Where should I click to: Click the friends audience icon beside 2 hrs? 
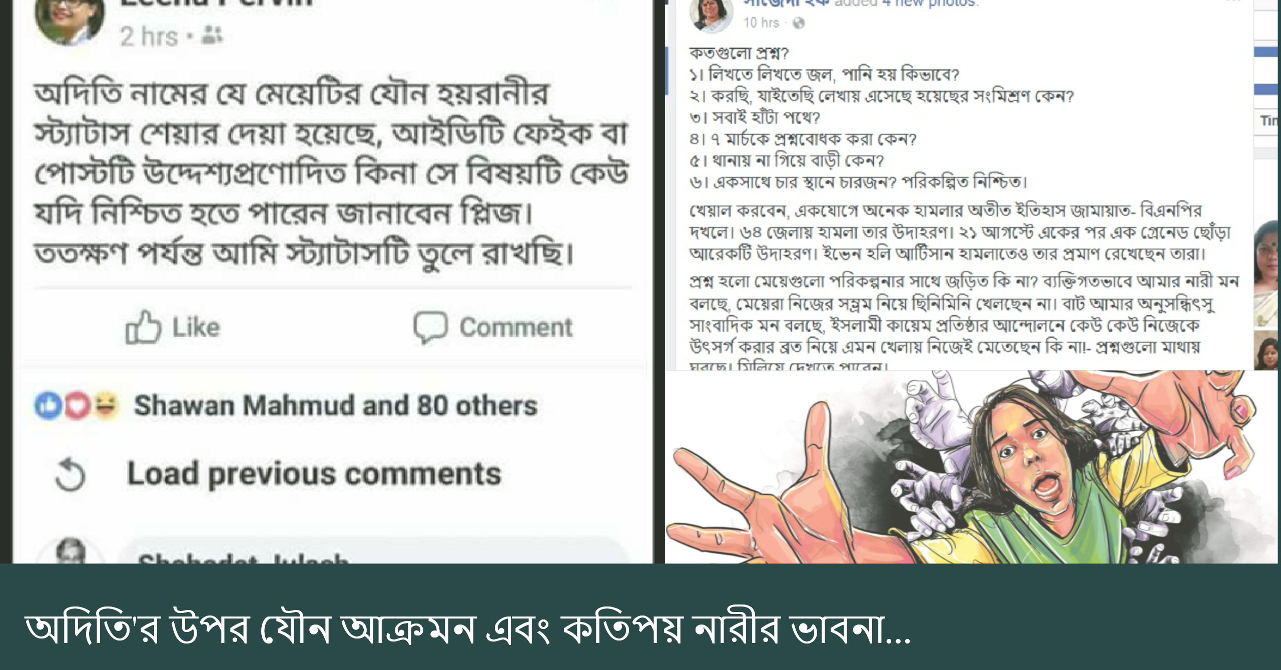(x=212, y=35)
